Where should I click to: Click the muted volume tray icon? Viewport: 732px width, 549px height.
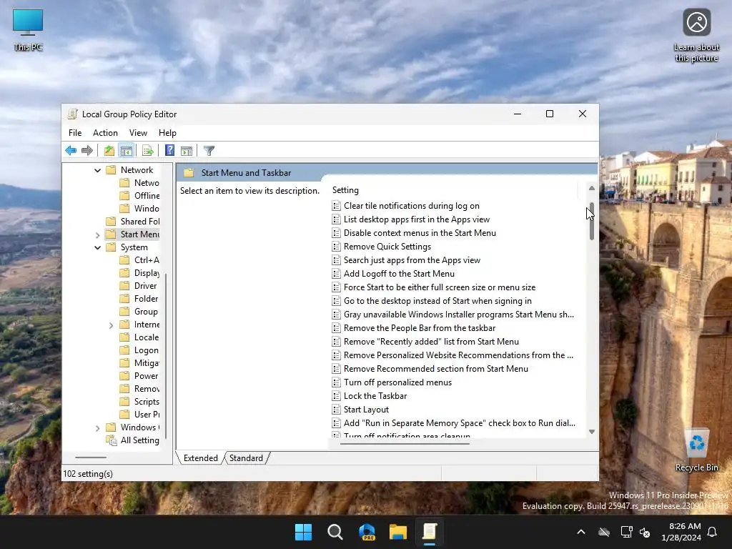click(x=645, y=532)
